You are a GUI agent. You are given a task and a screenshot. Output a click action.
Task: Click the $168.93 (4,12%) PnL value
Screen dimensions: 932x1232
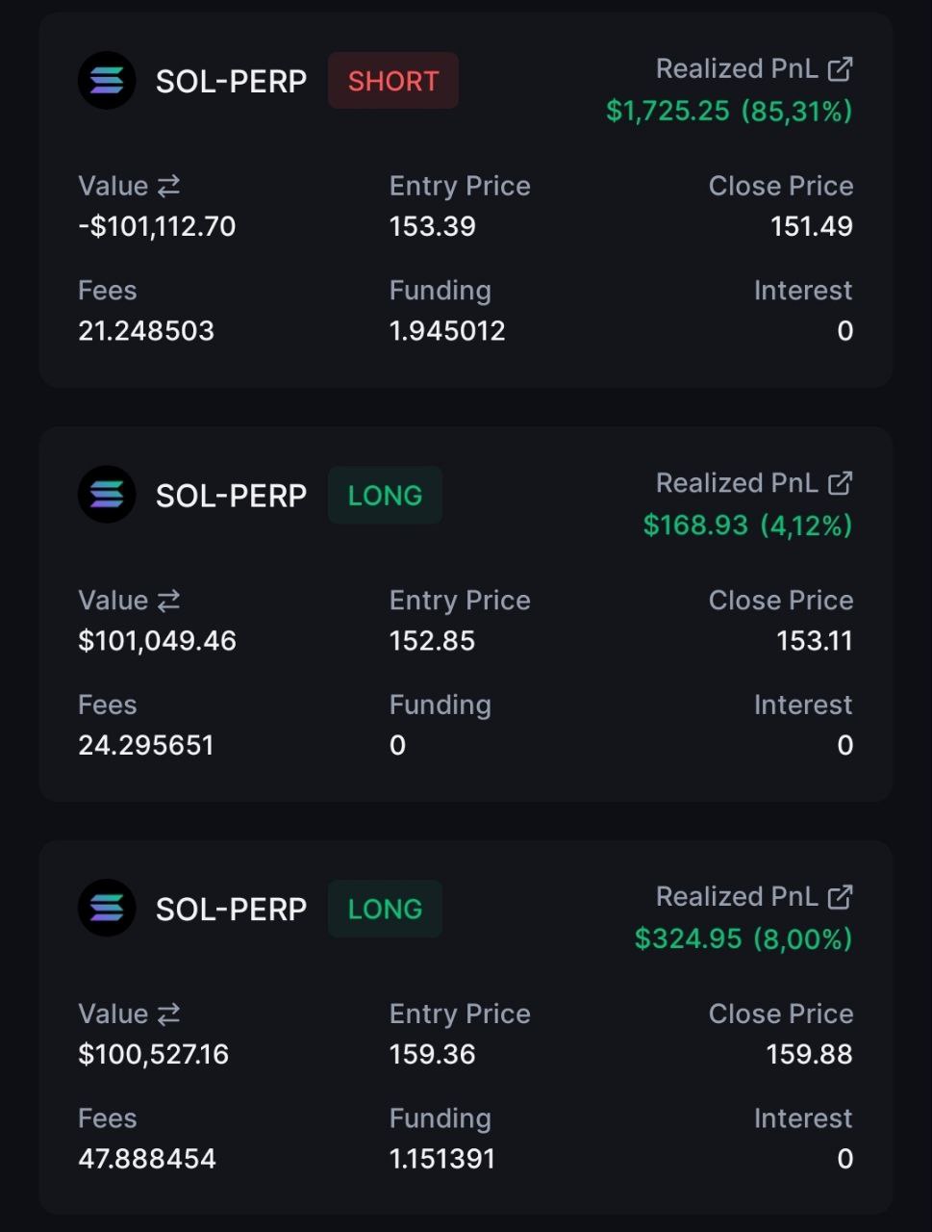[x=747, y=526]
